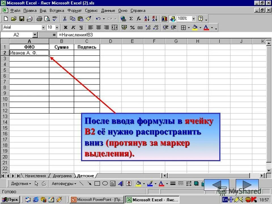Toggle italic formatting (К)
Image resolution: width=272 pixels, height=204 pixels.
(73, 27)
